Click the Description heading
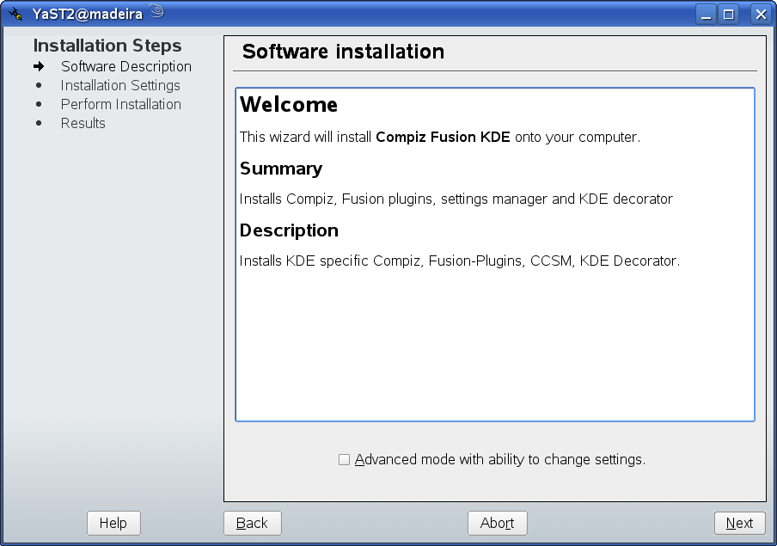 pos(289,230)
